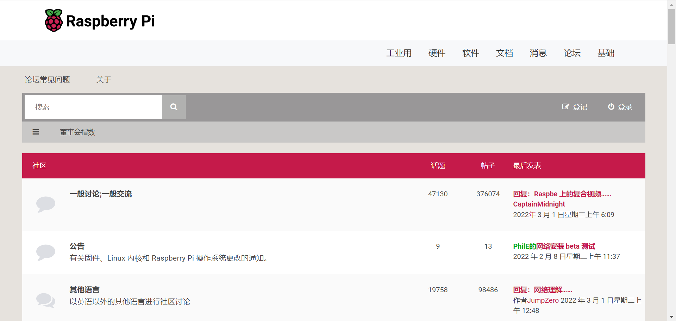Click speech bubble icon for 一般讨论 forum
The image size is (676, 321).
(46, 204)
